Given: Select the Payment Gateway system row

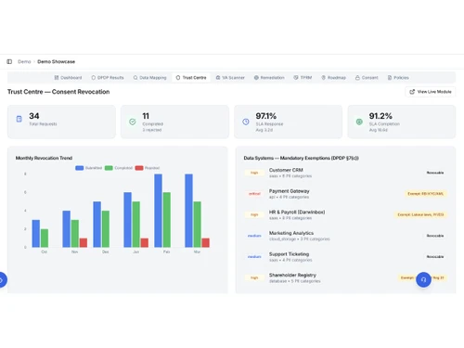Looking at the screenshot, I should pyautogui.click(x=345, y=194).
